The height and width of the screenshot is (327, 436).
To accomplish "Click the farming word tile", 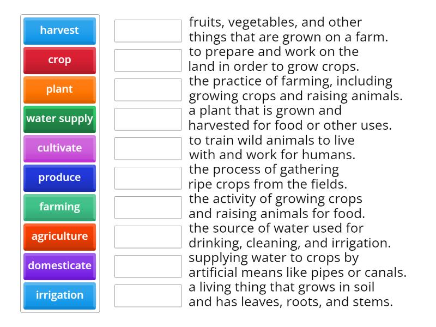I will coord(59,208).
